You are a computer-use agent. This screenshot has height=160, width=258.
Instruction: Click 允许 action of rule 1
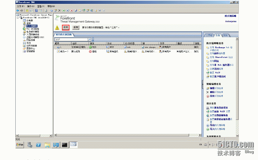pyautogui.click(x=93, y=47)
